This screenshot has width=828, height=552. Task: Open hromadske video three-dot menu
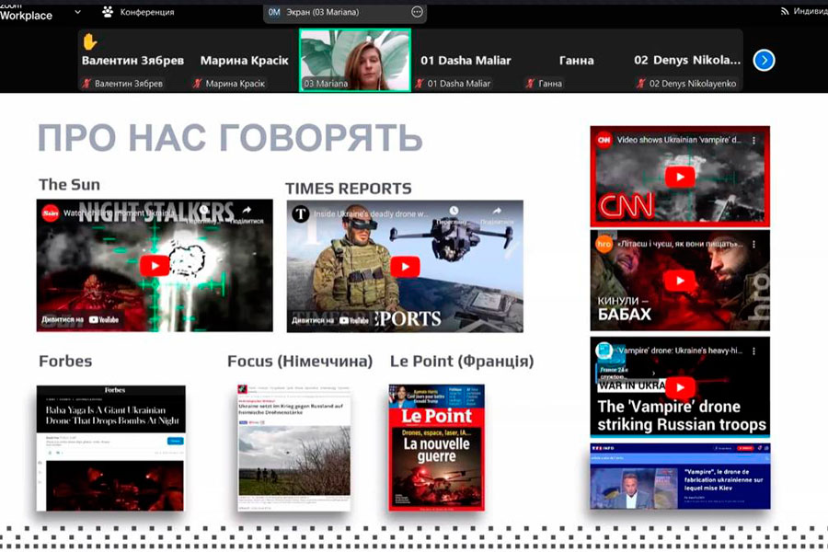coord(753,244)
